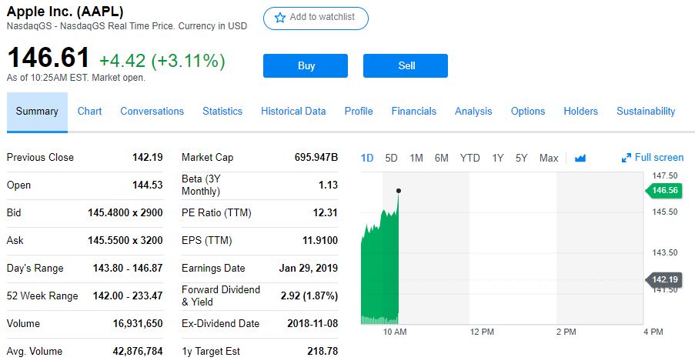Image resolution: width=695 pixels, height=364 pixels.
Task: Select the 1D chart range
Action: pyautogui.click(x=367, y=158)
